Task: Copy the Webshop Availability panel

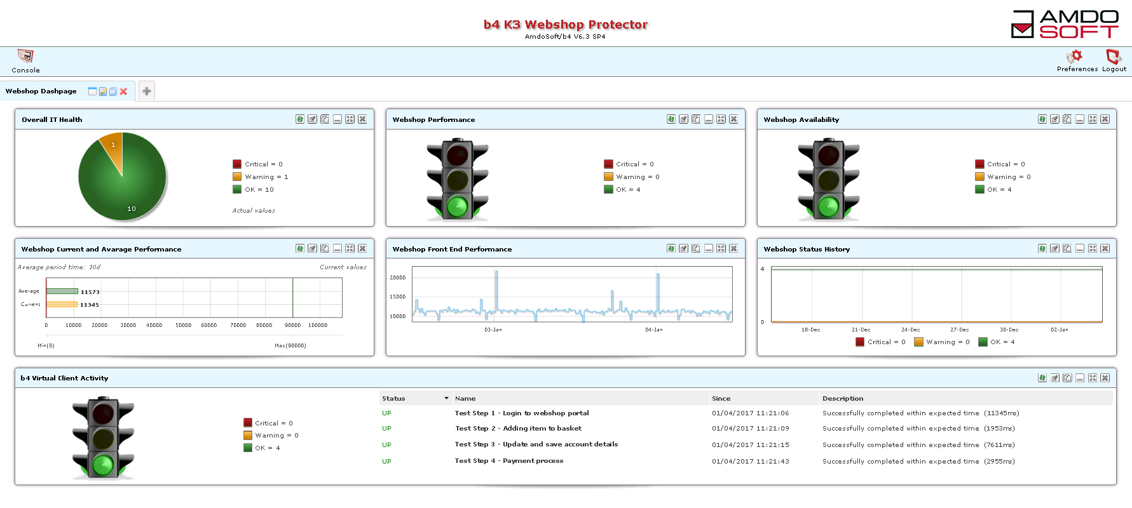Action: [x=1067, y=119]
